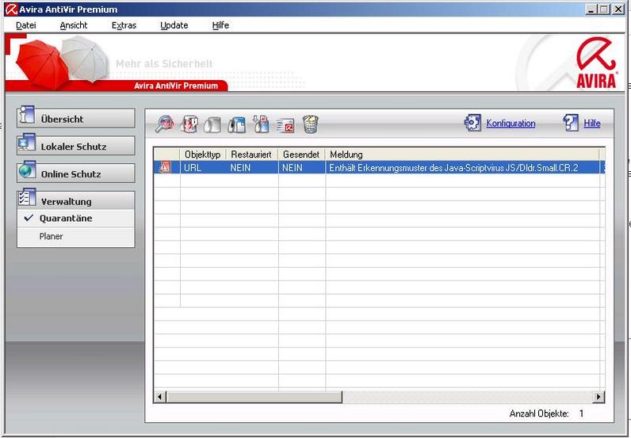Click the Avira title bar icon

11,10
